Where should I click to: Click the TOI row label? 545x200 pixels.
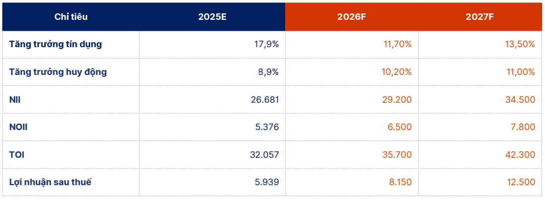pos(17,155)
